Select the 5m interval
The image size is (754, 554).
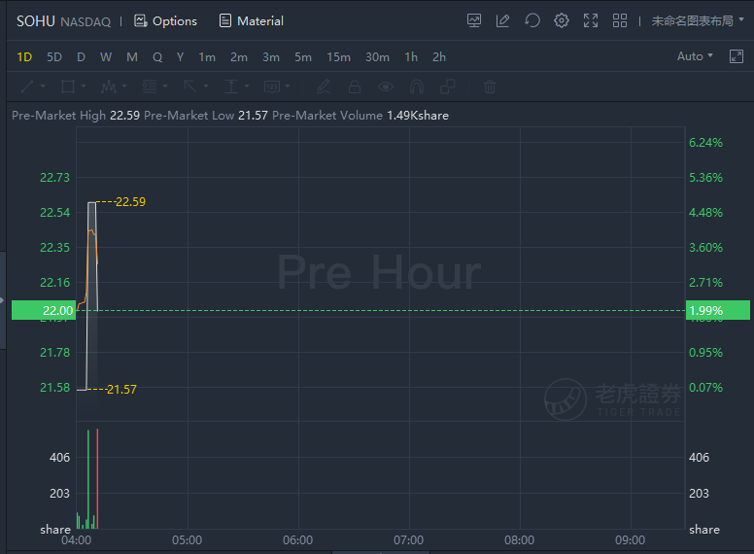coord(303,57)
